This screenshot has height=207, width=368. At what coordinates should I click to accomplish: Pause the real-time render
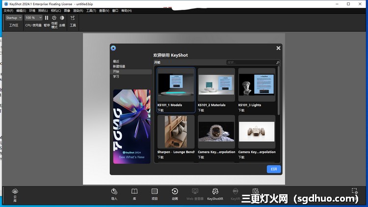(47, 18)
